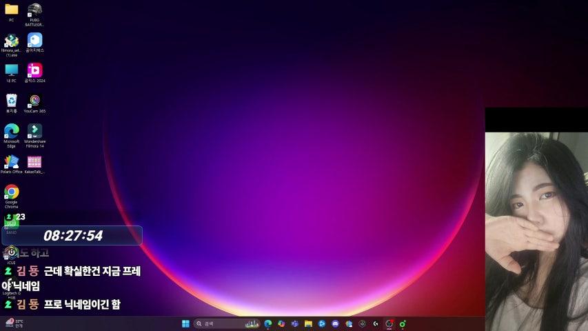
Task: Click the 08:27:54 timer overlay
Action: (72, 236)
